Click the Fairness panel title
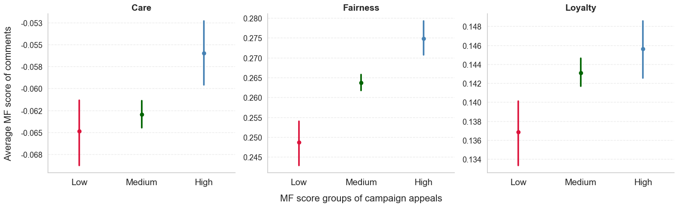This screenshot has height=207, width=678. [x=361, y=8]
